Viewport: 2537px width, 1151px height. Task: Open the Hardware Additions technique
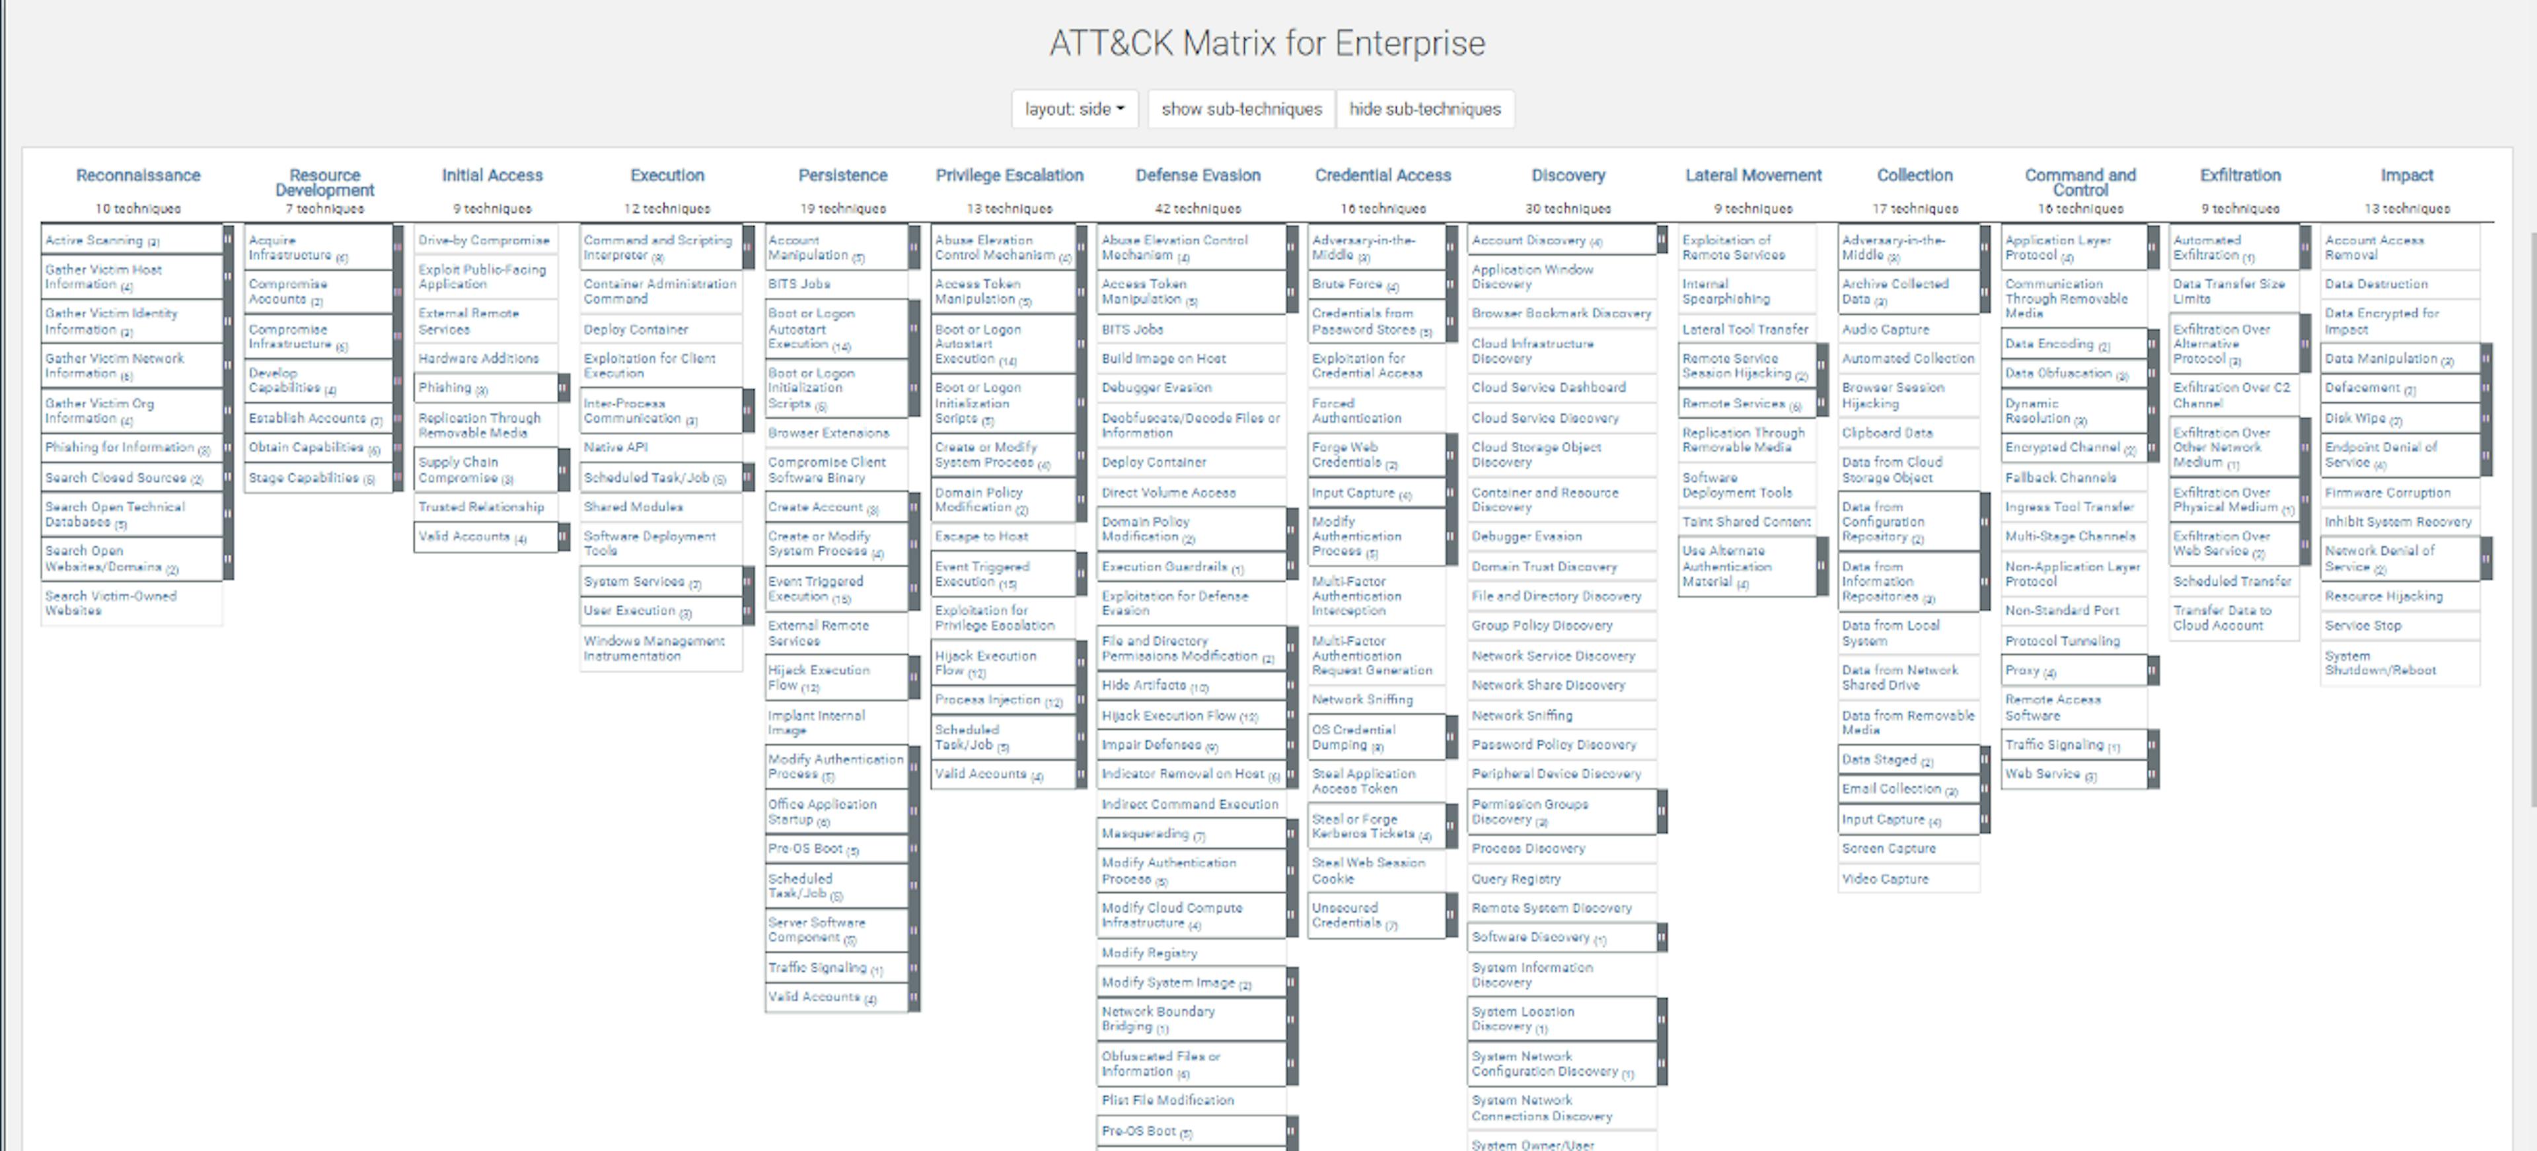point(478,359)
